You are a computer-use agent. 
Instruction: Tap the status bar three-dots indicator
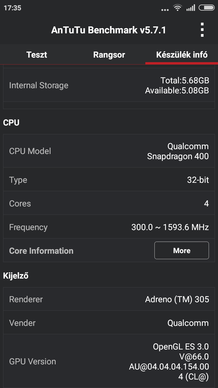[x=165, y=10]
